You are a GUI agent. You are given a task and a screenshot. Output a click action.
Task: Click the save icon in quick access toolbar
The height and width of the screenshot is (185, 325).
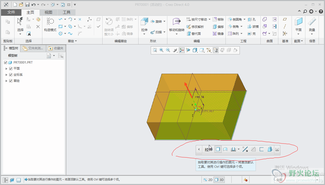27,5
